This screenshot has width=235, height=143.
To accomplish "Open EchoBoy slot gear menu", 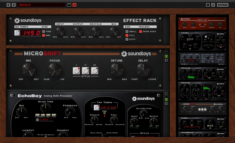I will click(166, 94).
